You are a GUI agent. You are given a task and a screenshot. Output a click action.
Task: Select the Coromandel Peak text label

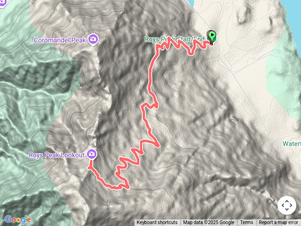(60, 40)
